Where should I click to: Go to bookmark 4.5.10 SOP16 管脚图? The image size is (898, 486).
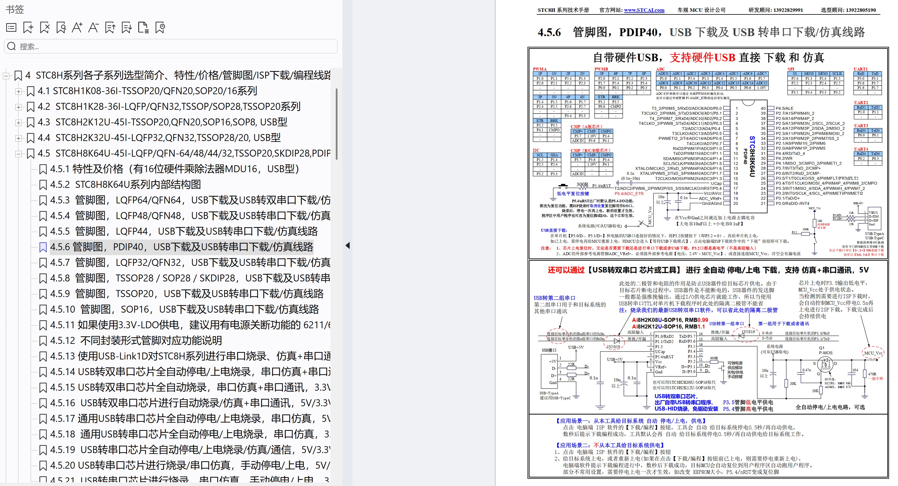click(185, 309)
